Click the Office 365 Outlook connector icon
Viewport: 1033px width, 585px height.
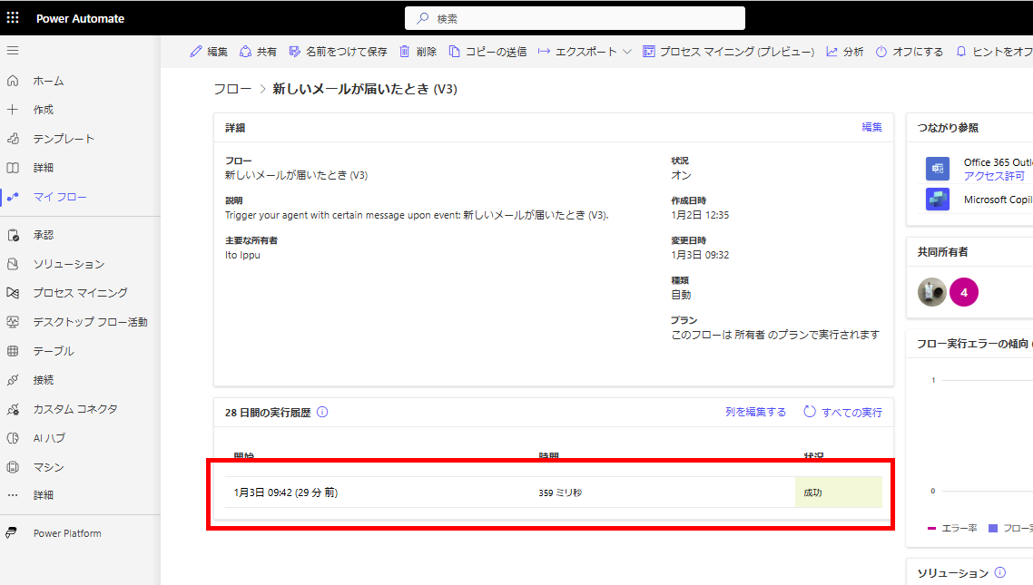point(937,168)
